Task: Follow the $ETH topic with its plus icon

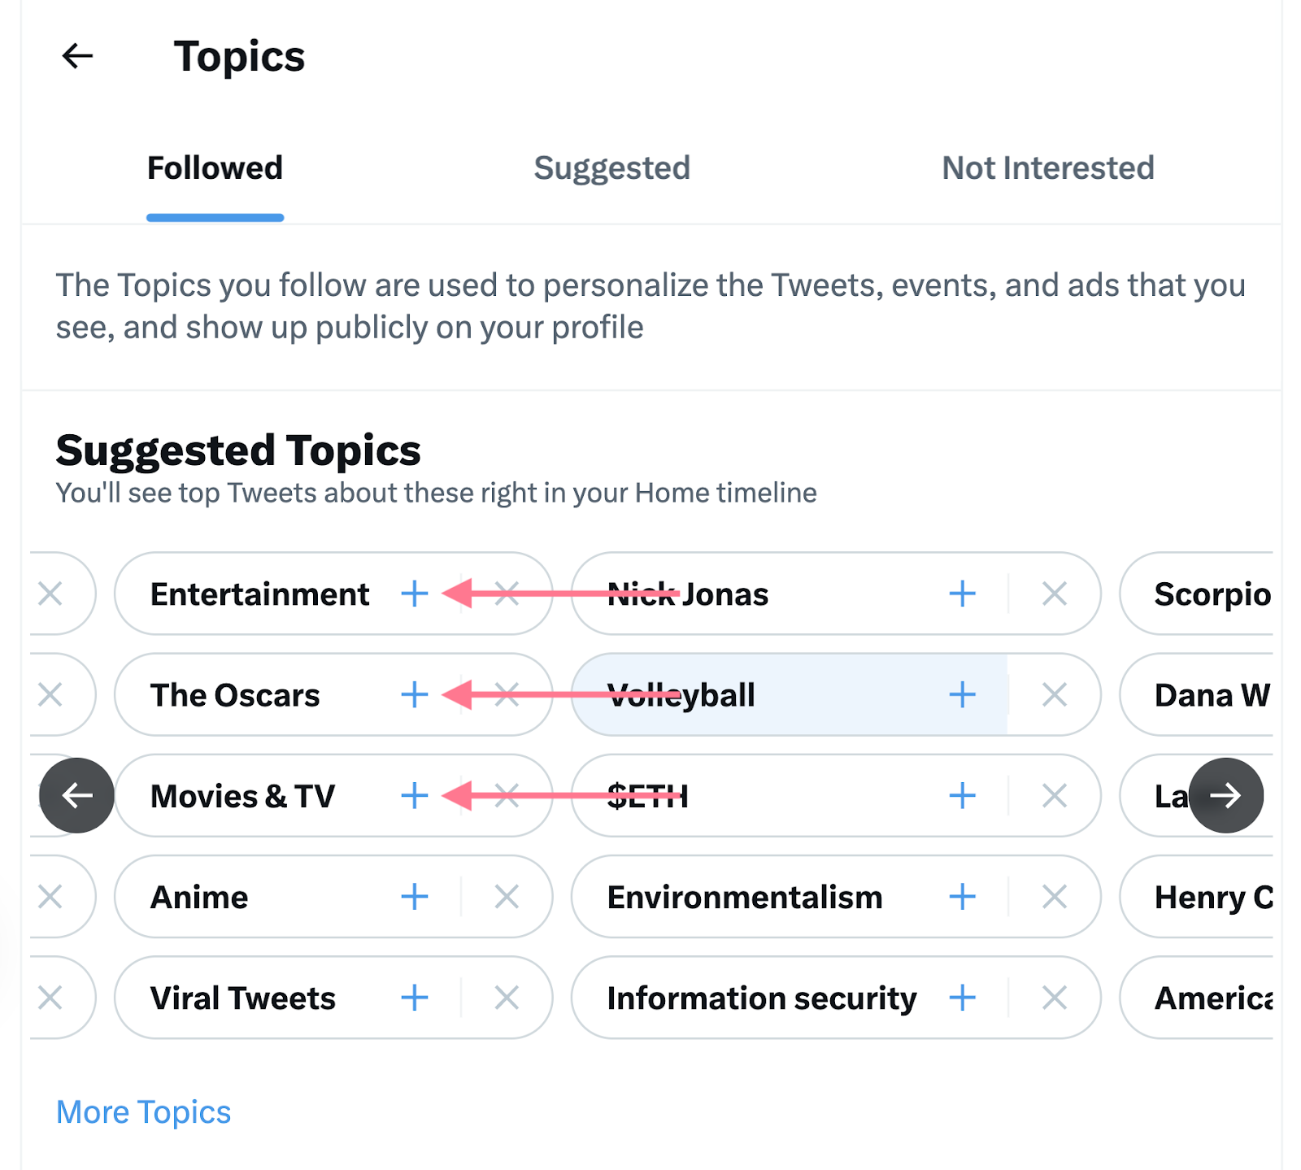Action: point(962,796)
